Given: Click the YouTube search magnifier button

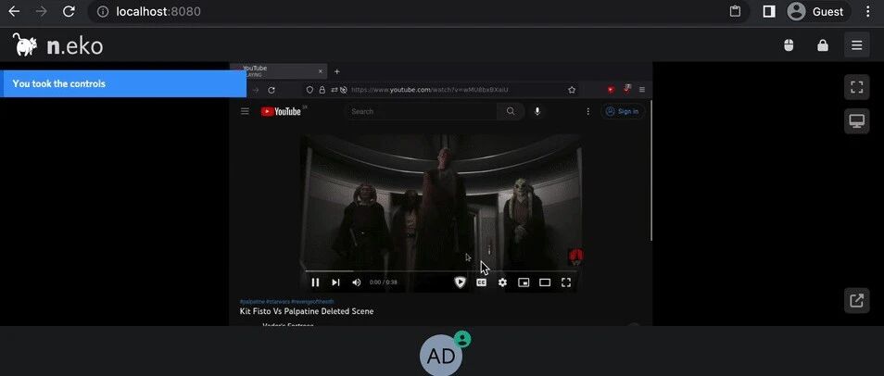Looking at the screenshot, I should (511, 111).
